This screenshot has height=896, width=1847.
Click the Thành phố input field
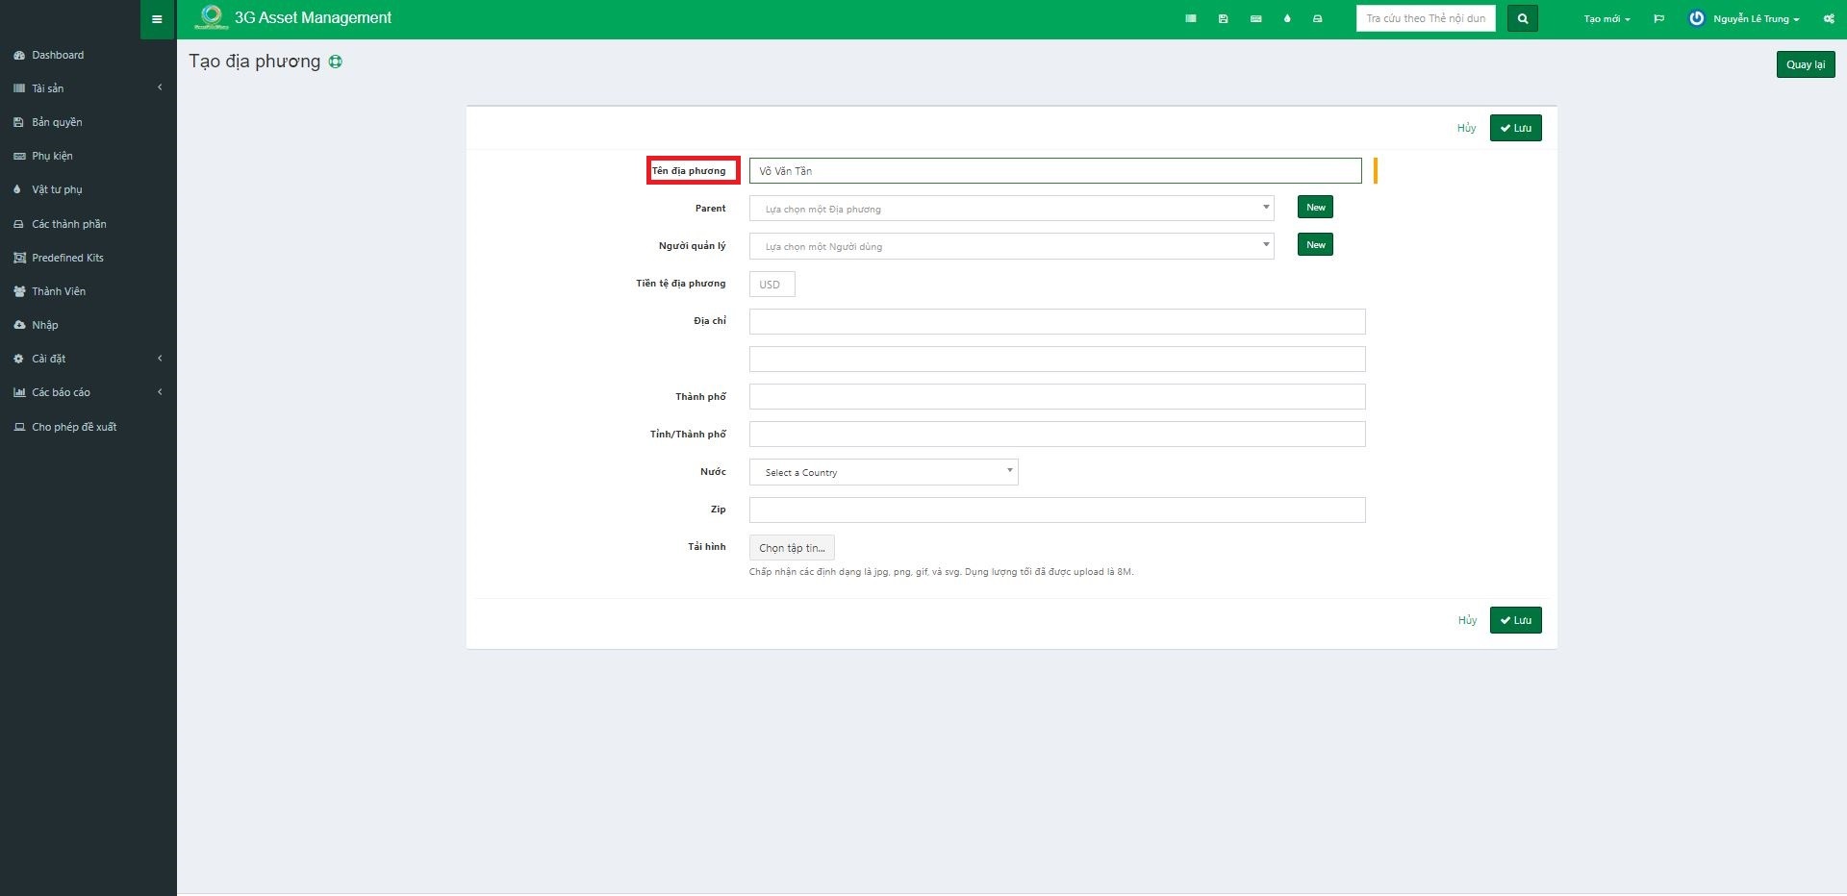1056,397
